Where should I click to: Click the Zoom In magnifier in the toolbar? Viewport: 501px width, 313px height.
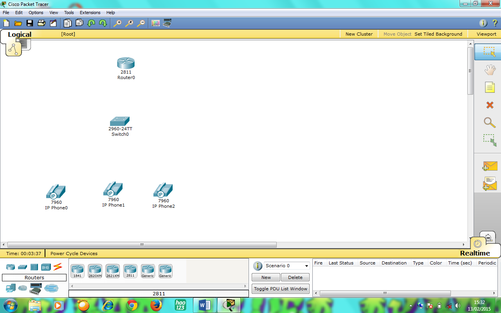point(117,23)
